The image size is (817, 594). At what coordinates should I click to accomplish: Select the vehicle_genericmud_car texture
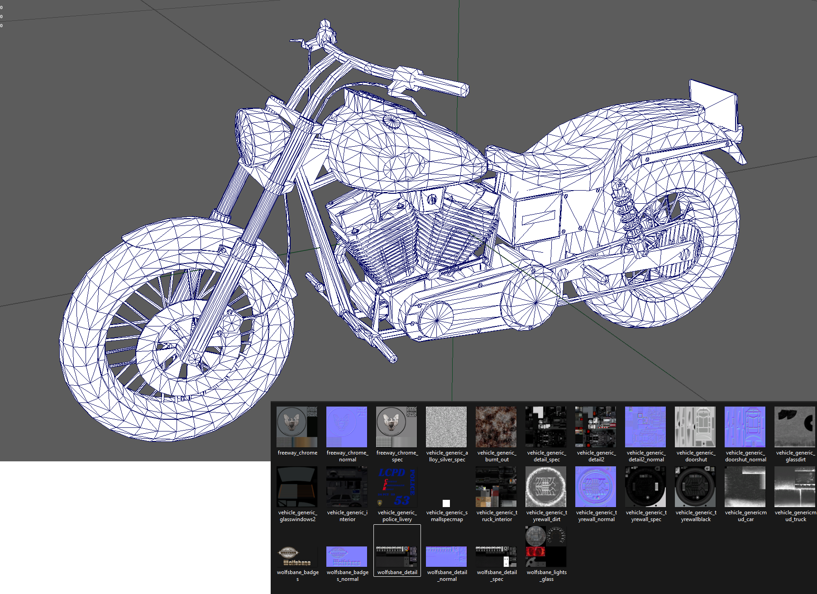745,487
